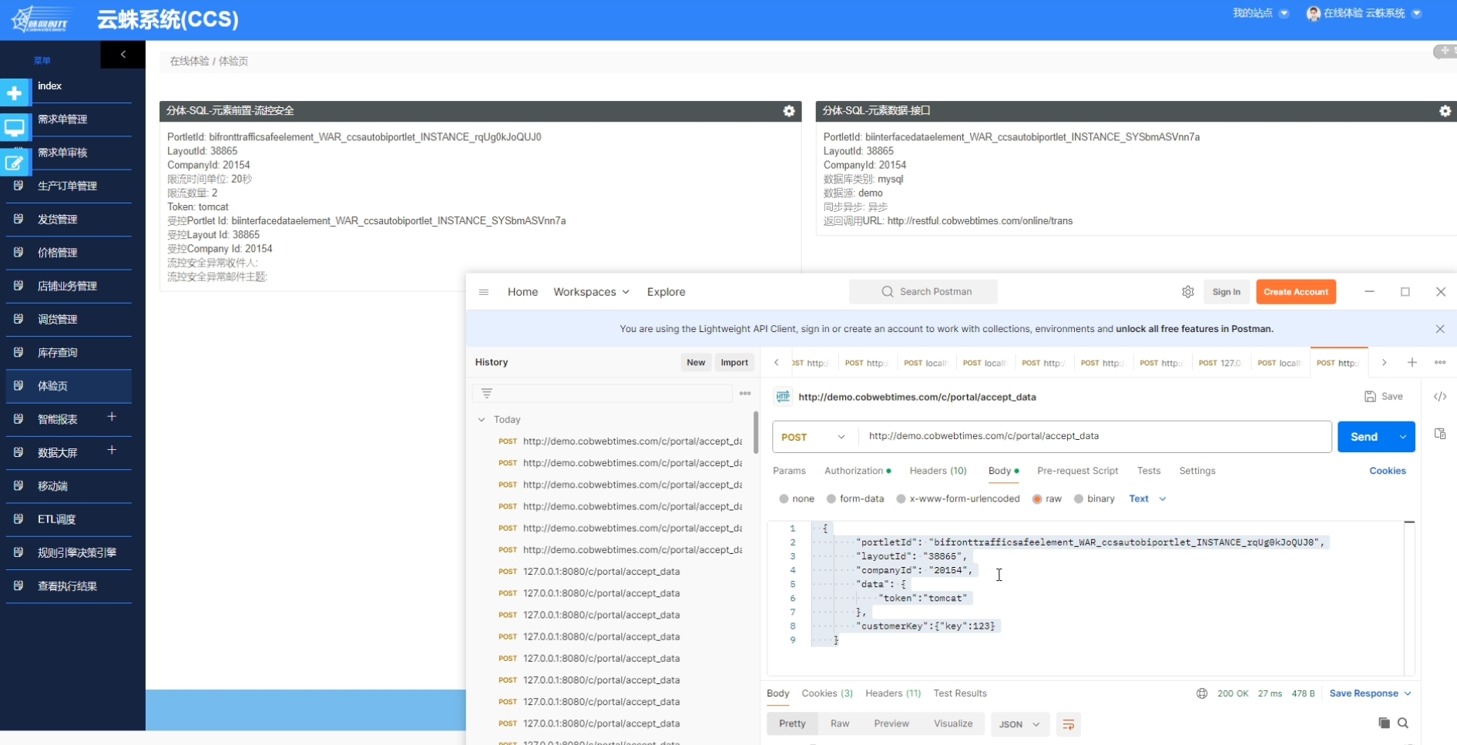Screen dimensions: 1457x745
Task: Click the monitor icon beside 需求单管理
Action: tap(15, 128)
